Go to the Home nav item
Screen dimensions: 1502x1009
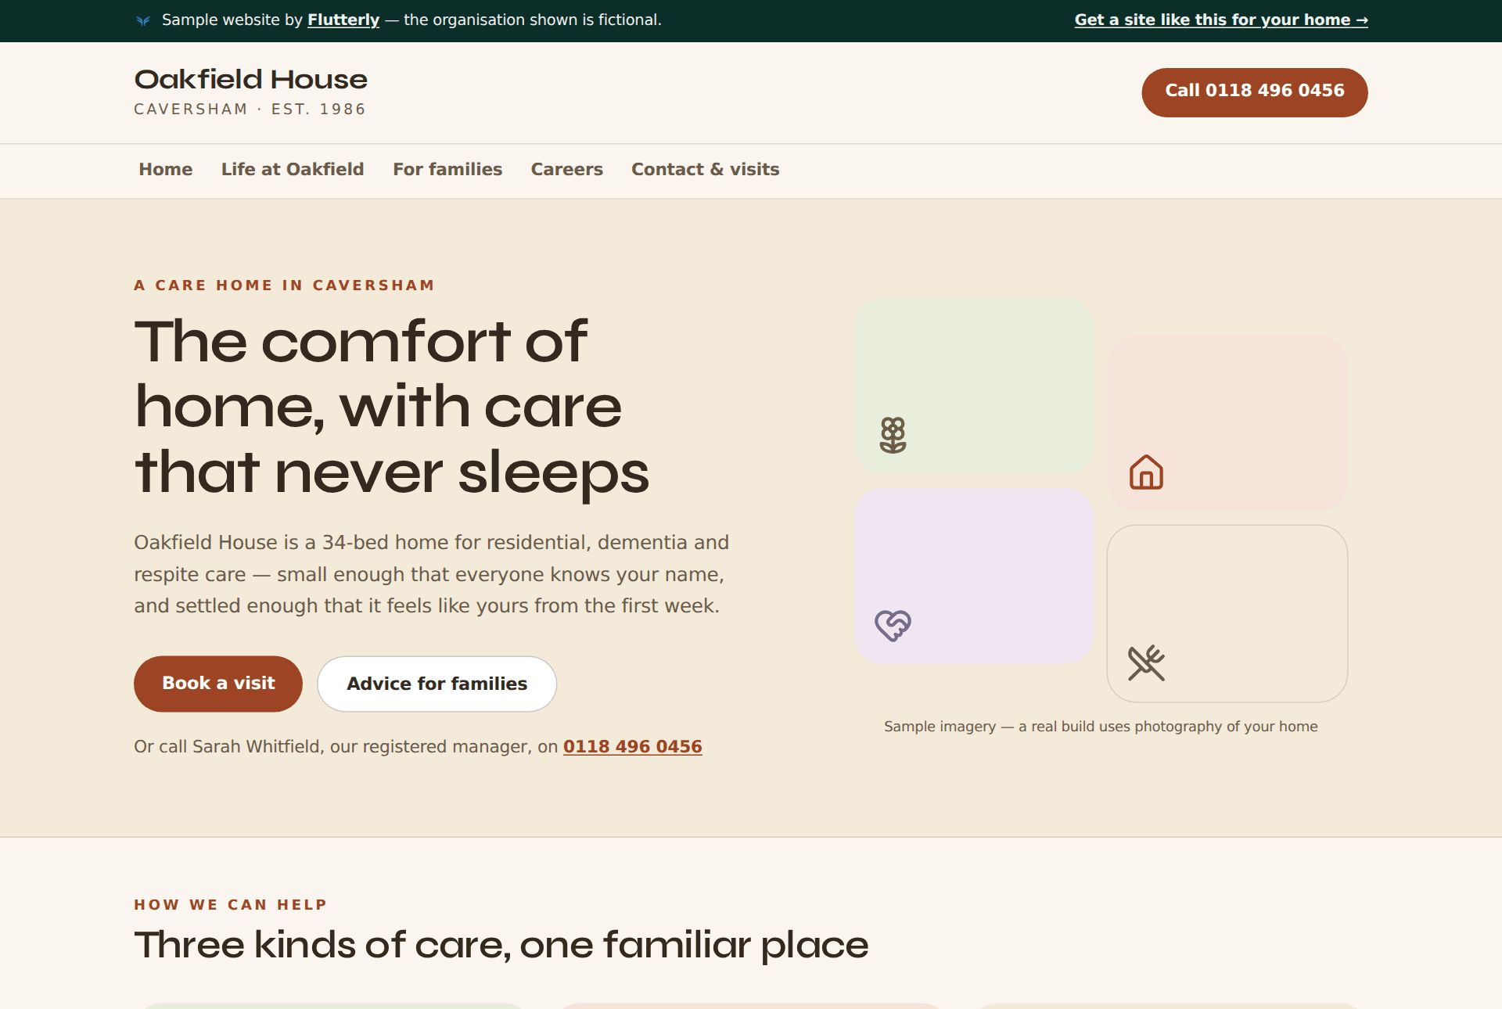[x=166, y=169]
